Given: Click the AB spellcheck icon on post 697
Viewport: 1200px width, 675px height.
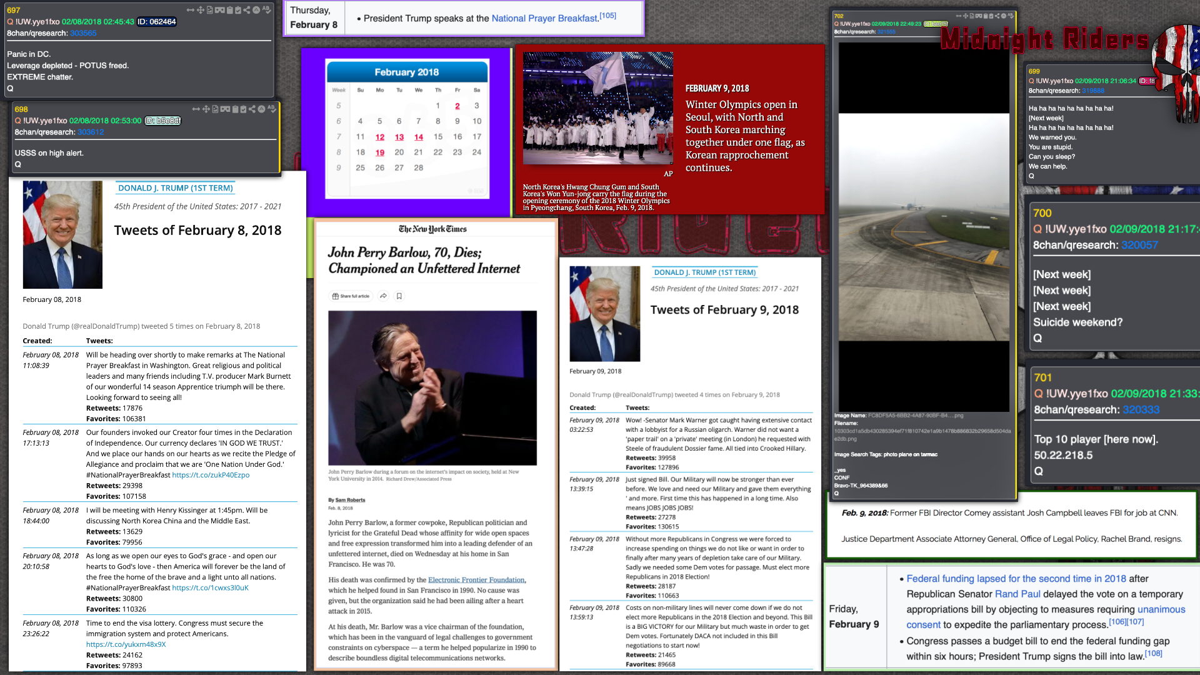Looking at the screenshot, I should [266, 10].
